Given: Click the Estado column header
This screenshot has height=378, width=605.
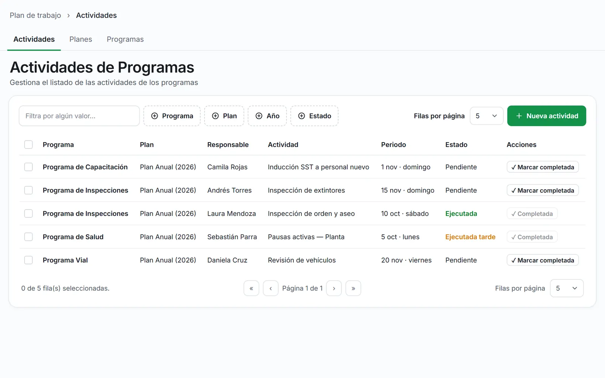Looking at the screenshot, I should pyautogui.click(x=456, y=145).
